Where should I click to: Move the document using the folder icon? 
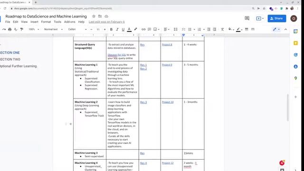click(x=100, y=16)
